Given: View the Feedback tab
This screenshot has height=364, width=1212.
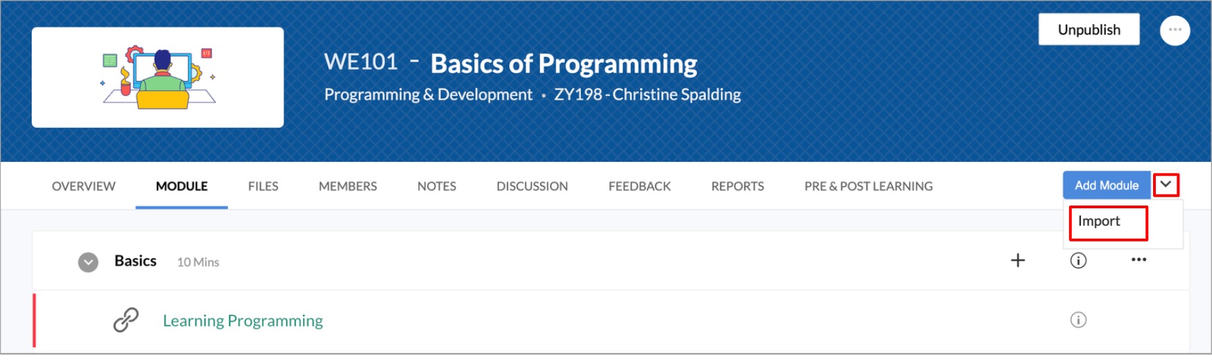Looking at the screenshot, I should (639, 186).
